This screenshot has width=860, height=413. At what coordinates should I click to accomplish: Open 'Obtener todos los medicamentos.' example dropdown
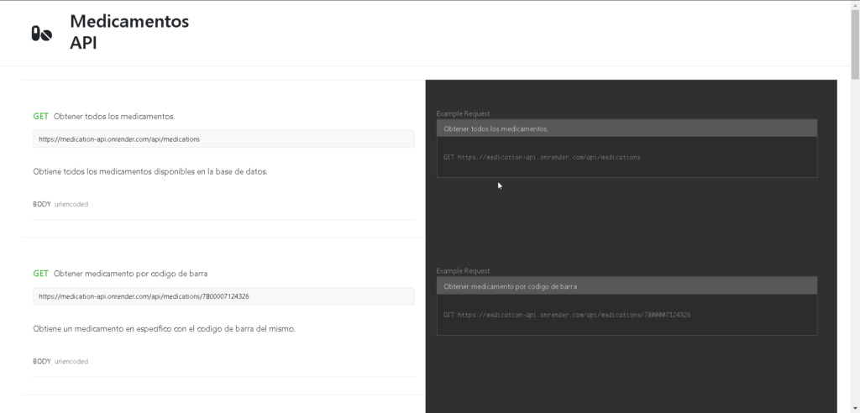coord(627,128)
